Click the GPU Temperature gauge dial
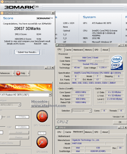The image size is (127, 154). coord(42,116)
